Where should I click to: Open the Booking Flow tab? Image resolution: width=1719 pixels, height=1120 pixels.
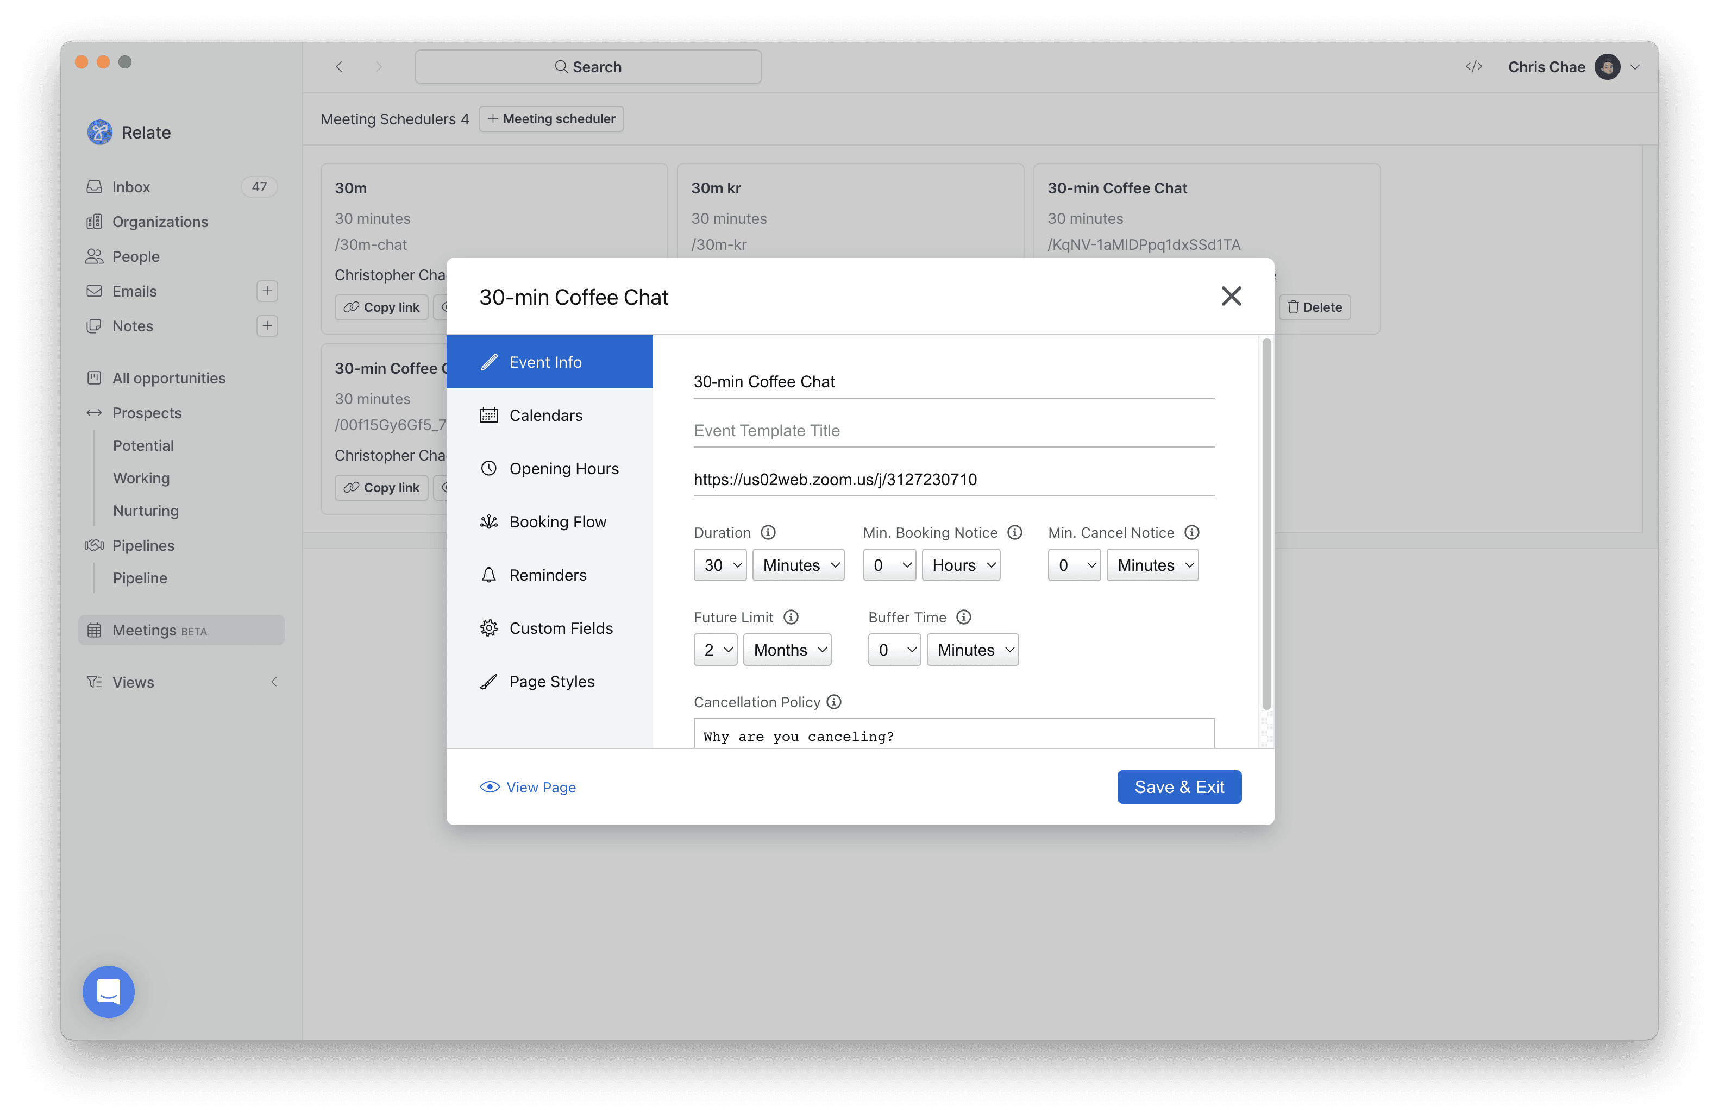557,521
